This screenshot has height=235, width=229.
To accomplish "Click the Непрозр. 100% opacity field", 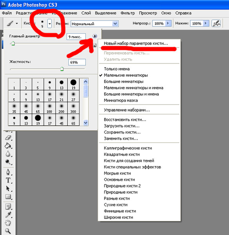I will tap(159, 23).
